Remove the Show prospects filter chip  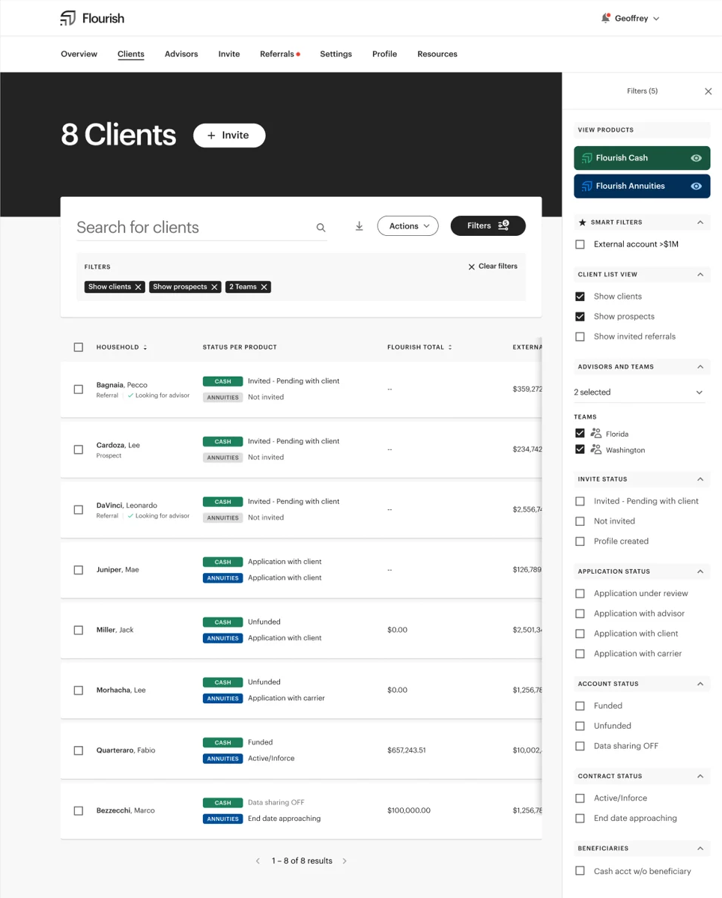pos(214,287)
